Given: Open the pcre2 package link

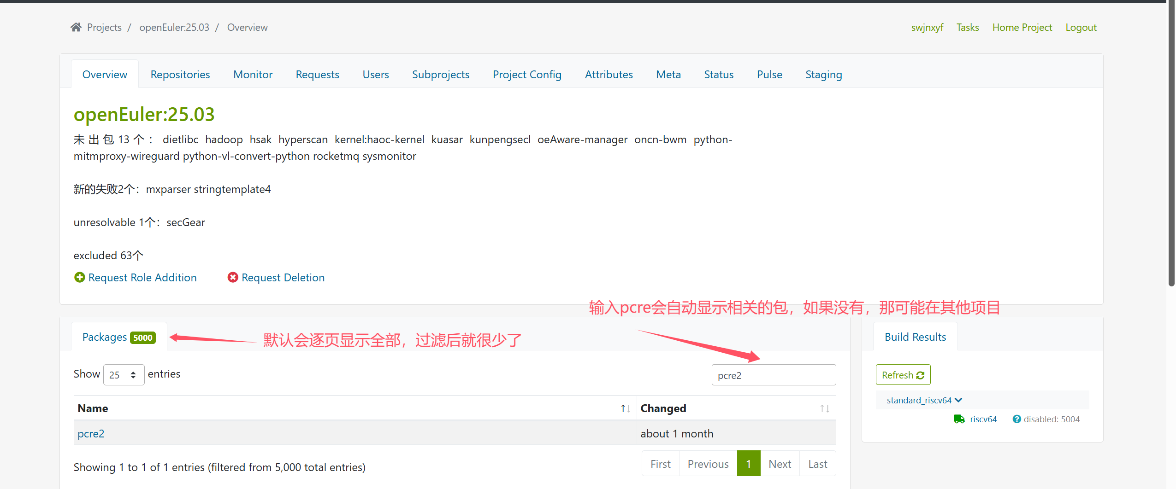Looking at the screenshot, I should (91, 433).
